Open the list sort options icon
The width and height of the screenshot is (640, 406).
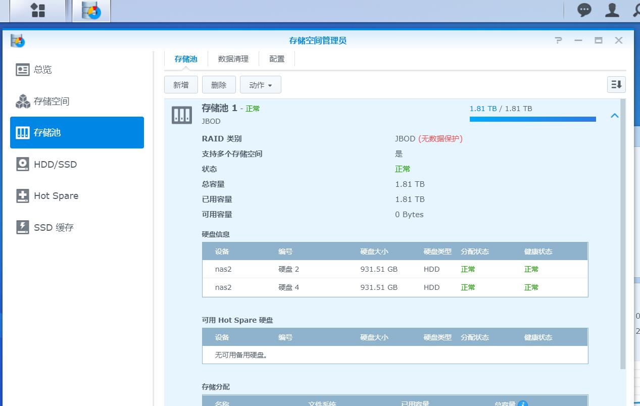point(616,84)
